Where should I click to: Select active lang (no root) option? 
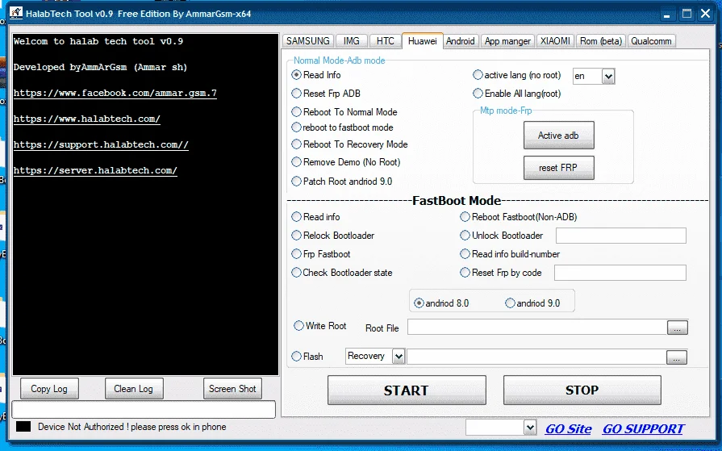pyautogui.click(x=516, y=75)
